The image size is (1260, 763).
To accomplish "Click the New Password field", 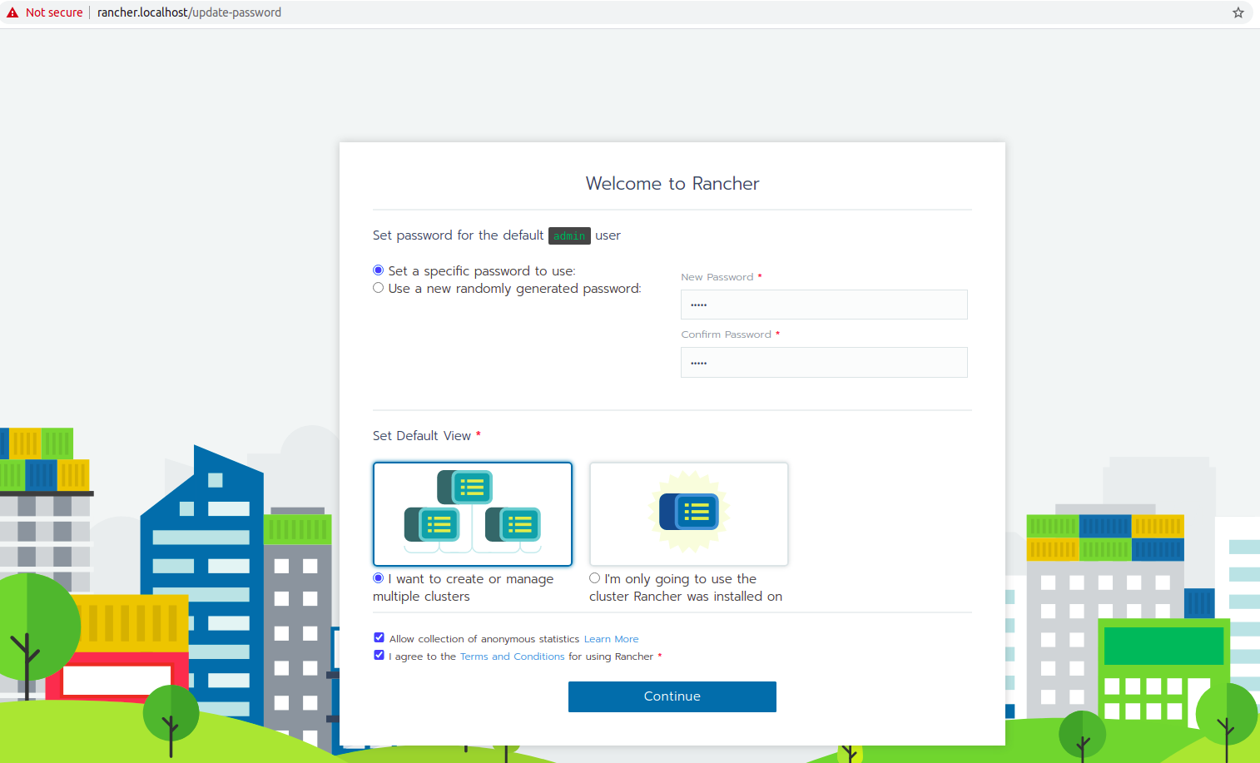I will pyautogui.click(x=823, y=304).
